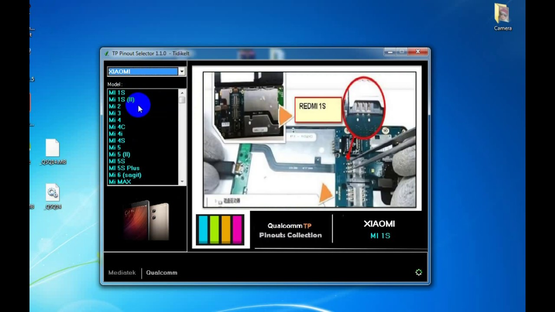This screenshot has height=312, width=555.
Task: Open the Camera folder on desktop
Action: pos(503,17)
